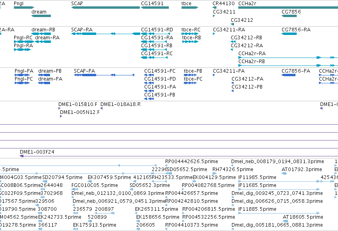Select the FGC010C05.5prime EST label
The image size is (338, 231).
pos(95,185)
